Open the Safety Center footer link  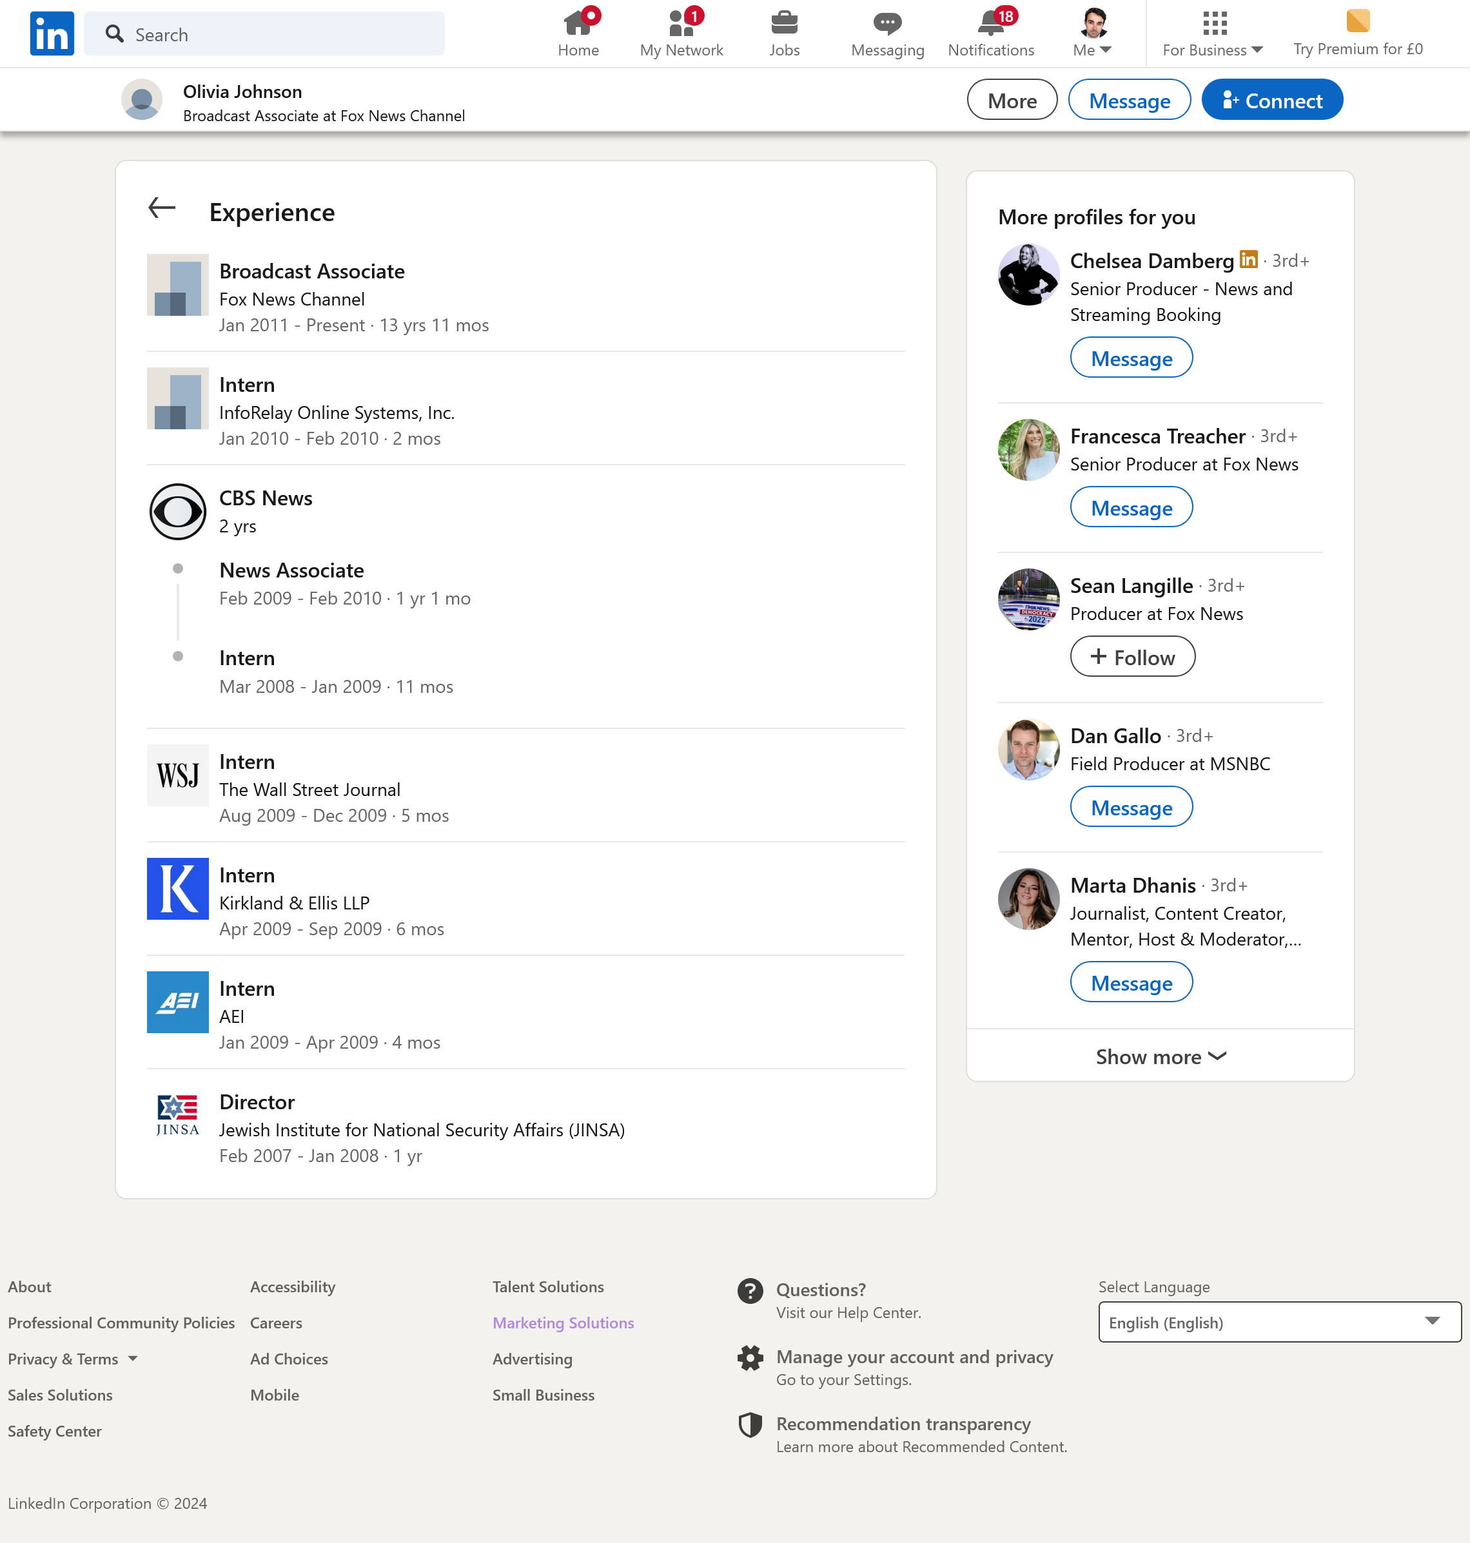[x=55, y=1431]
